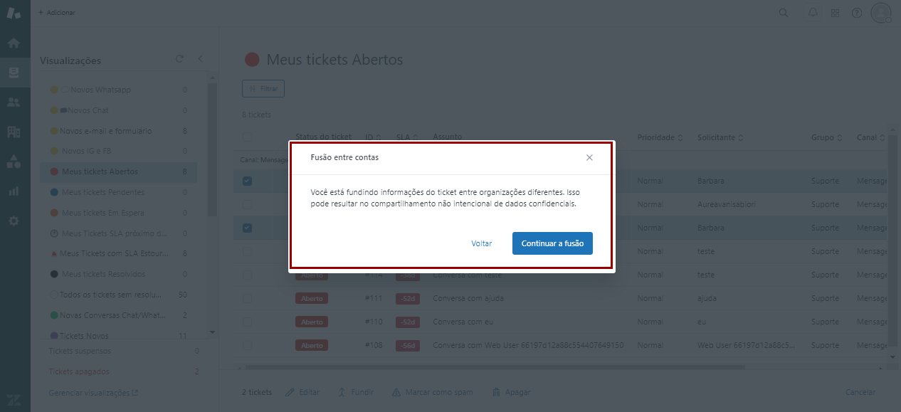
Task: Sort by the Solicitante column header
Action: pos(720,137)
